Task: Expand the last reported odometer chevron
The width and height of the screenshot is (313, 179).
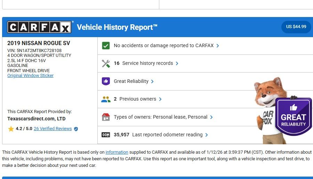Action: pos(207,135)
